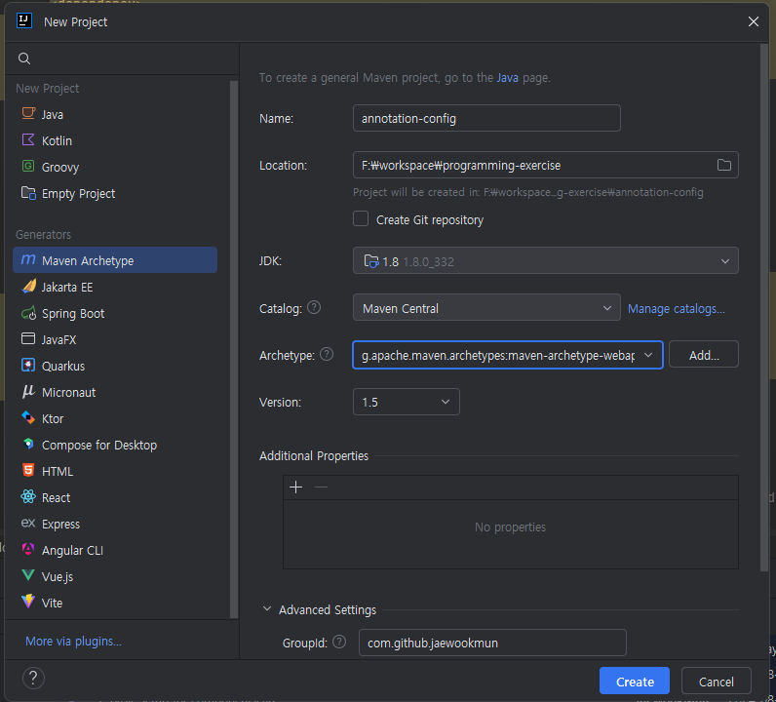The width and height of the screenshot is (776, 702).
Task: Show help for Catalog question mark
Action: click(x=314, y=307)
